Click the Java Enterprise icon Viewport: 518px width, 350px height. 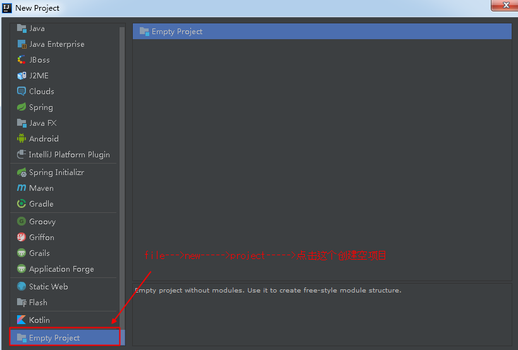point(22,44)
